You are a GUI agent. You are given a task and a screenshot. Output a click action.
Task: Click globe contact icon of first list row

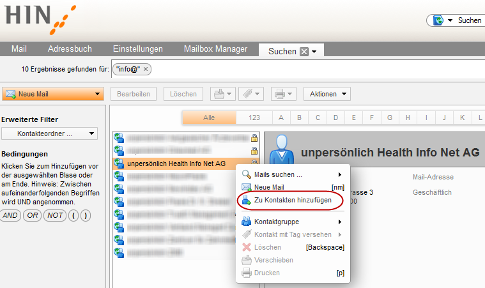pyautogui.click(x=119, y=138)
